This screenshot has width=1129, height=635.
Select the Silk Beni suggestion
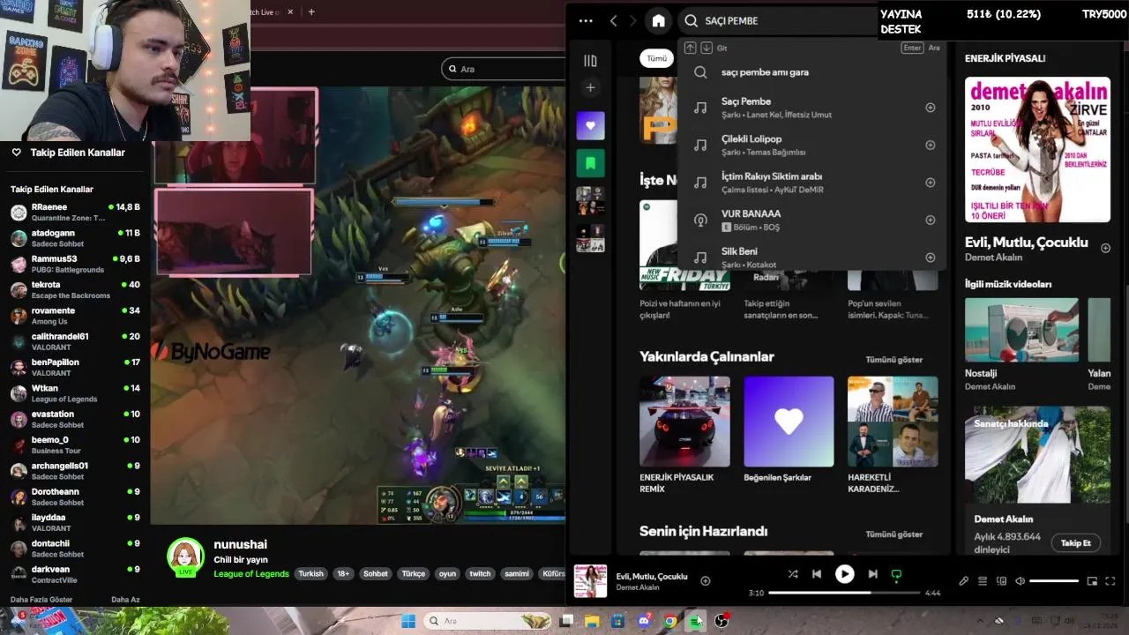pyautogui.click(x=811, y=258)
